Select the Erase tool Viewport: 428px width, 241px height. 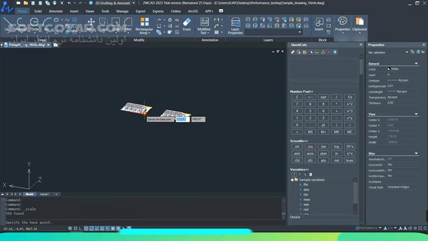[186, 24]
